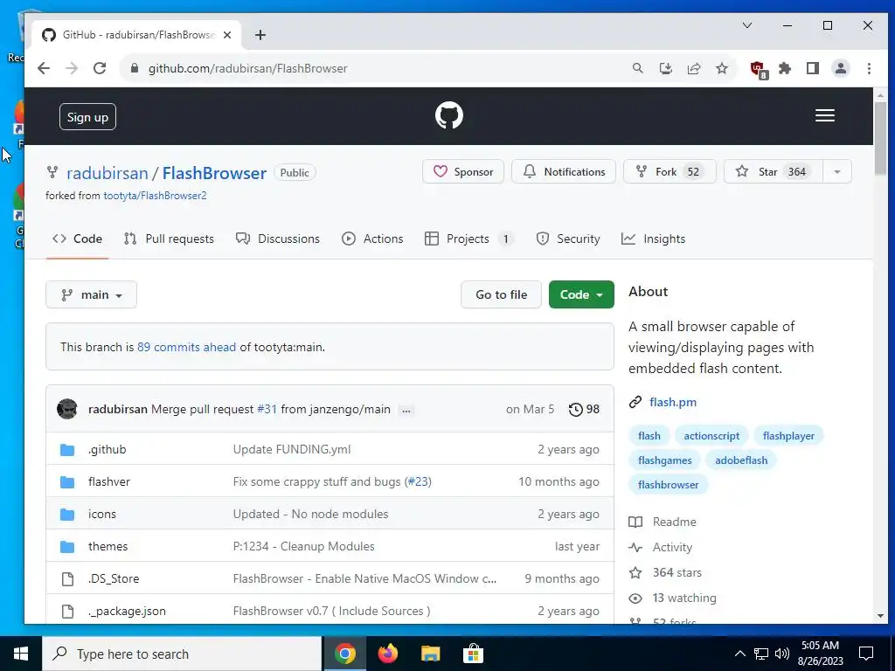
Task: Open the main branch dropdown
Action: [91, 295]
